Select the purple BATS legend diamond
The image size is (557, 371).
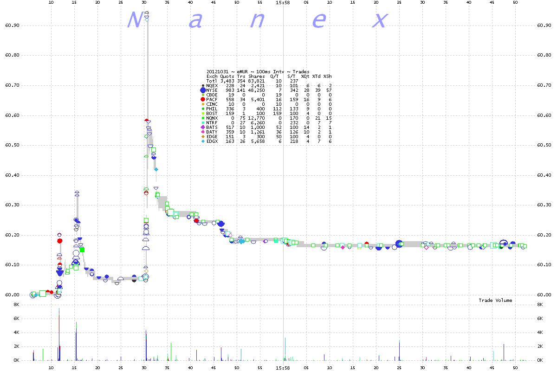(203, 128)
